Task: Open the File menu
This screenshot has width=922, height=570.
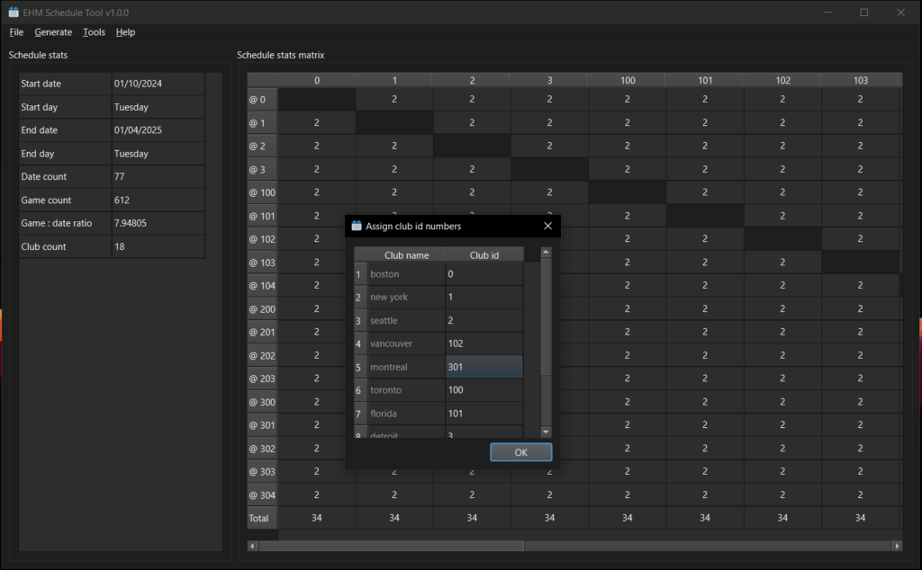Action: [x=16, y=32]
